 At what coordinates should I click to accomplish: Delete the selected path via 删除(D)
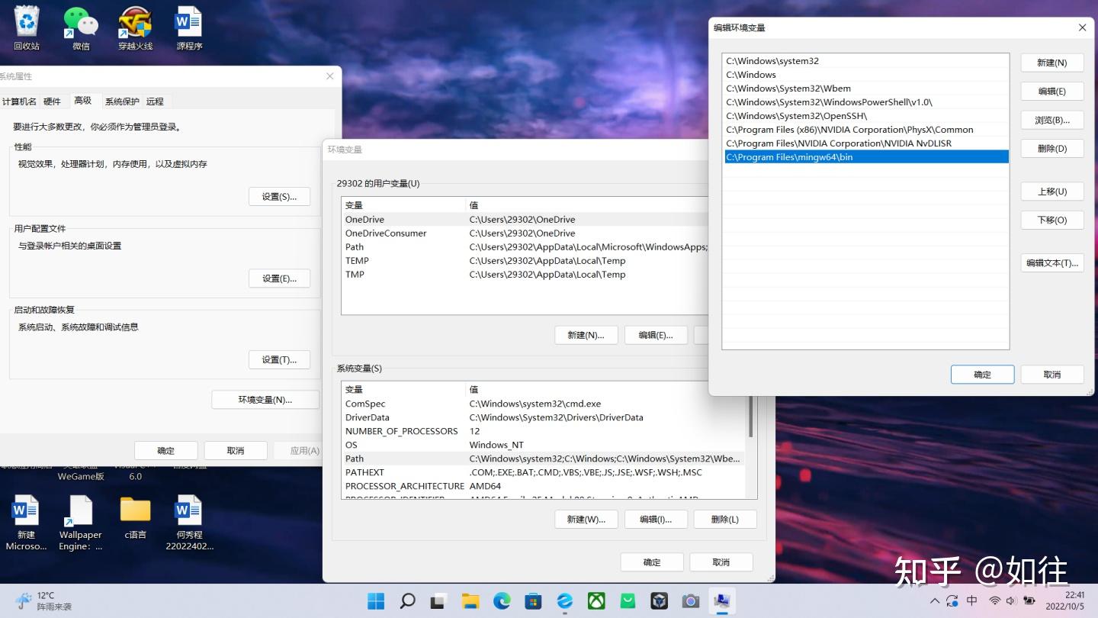pos(1051,148)
